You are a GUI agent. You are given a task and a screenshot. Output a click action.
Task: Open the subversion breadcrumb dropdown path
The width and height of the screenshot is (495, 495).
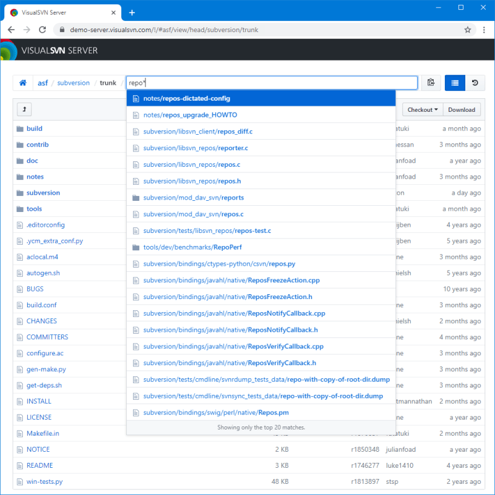73,82
